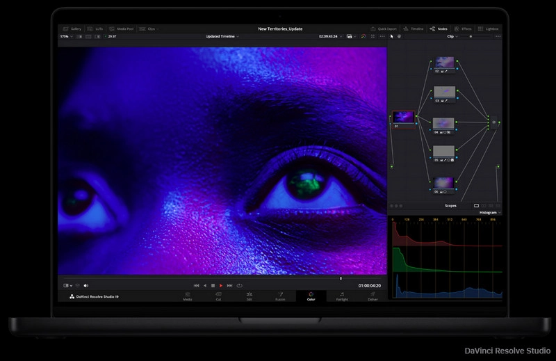Toggle the Timeline panel visibility

[414, 29]
